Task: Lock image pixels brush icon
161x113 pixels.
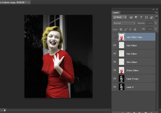Action: (x=126, y=29)
